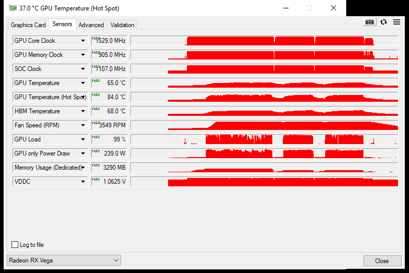
Task: Open the GPU Core Clock sensor dropdown
Action: click(x=83, y=41)
